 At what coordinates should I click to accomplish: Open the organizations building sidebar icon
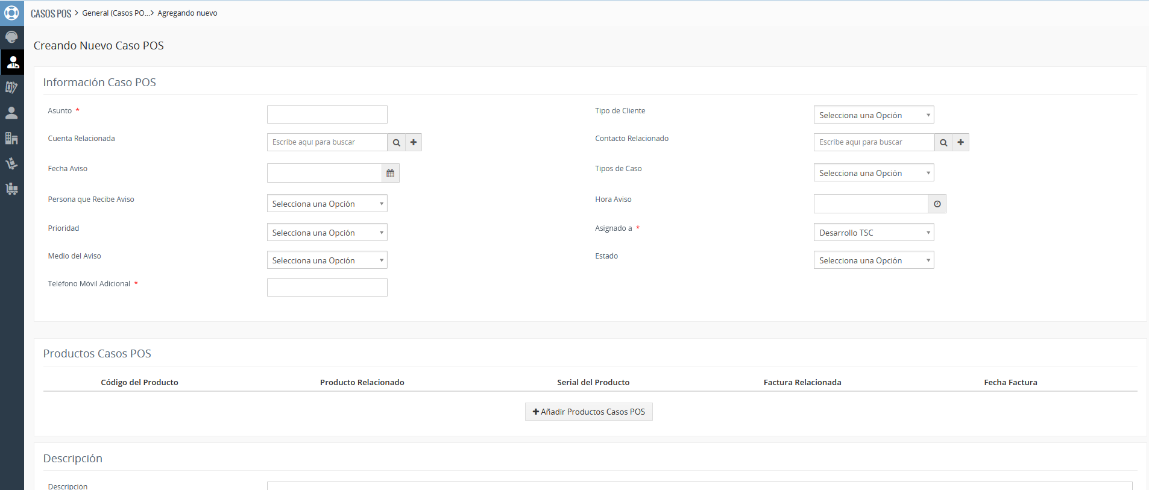coord(11,138)
